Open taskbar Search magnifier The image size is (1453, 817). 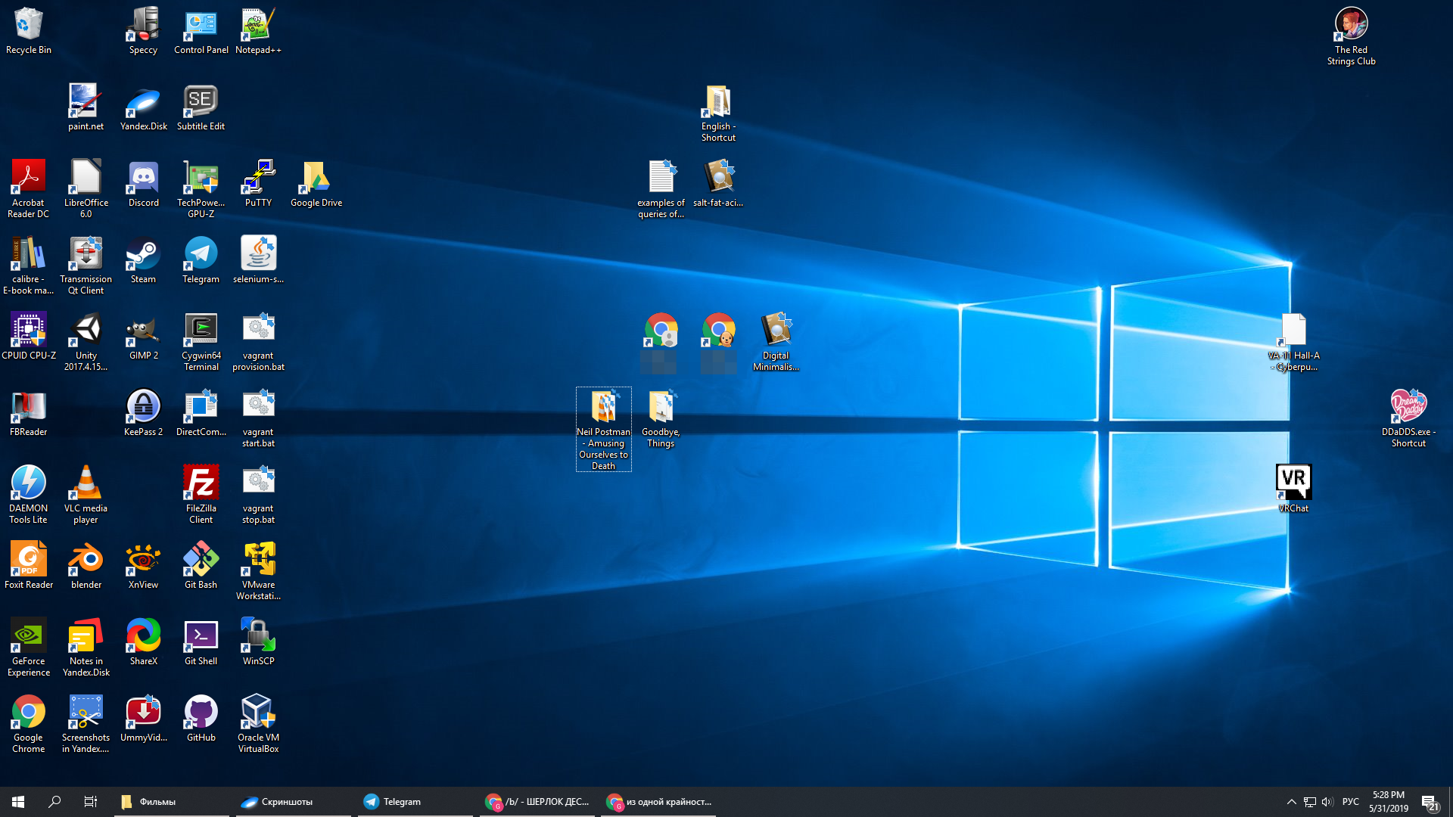[x=54, y=802]
